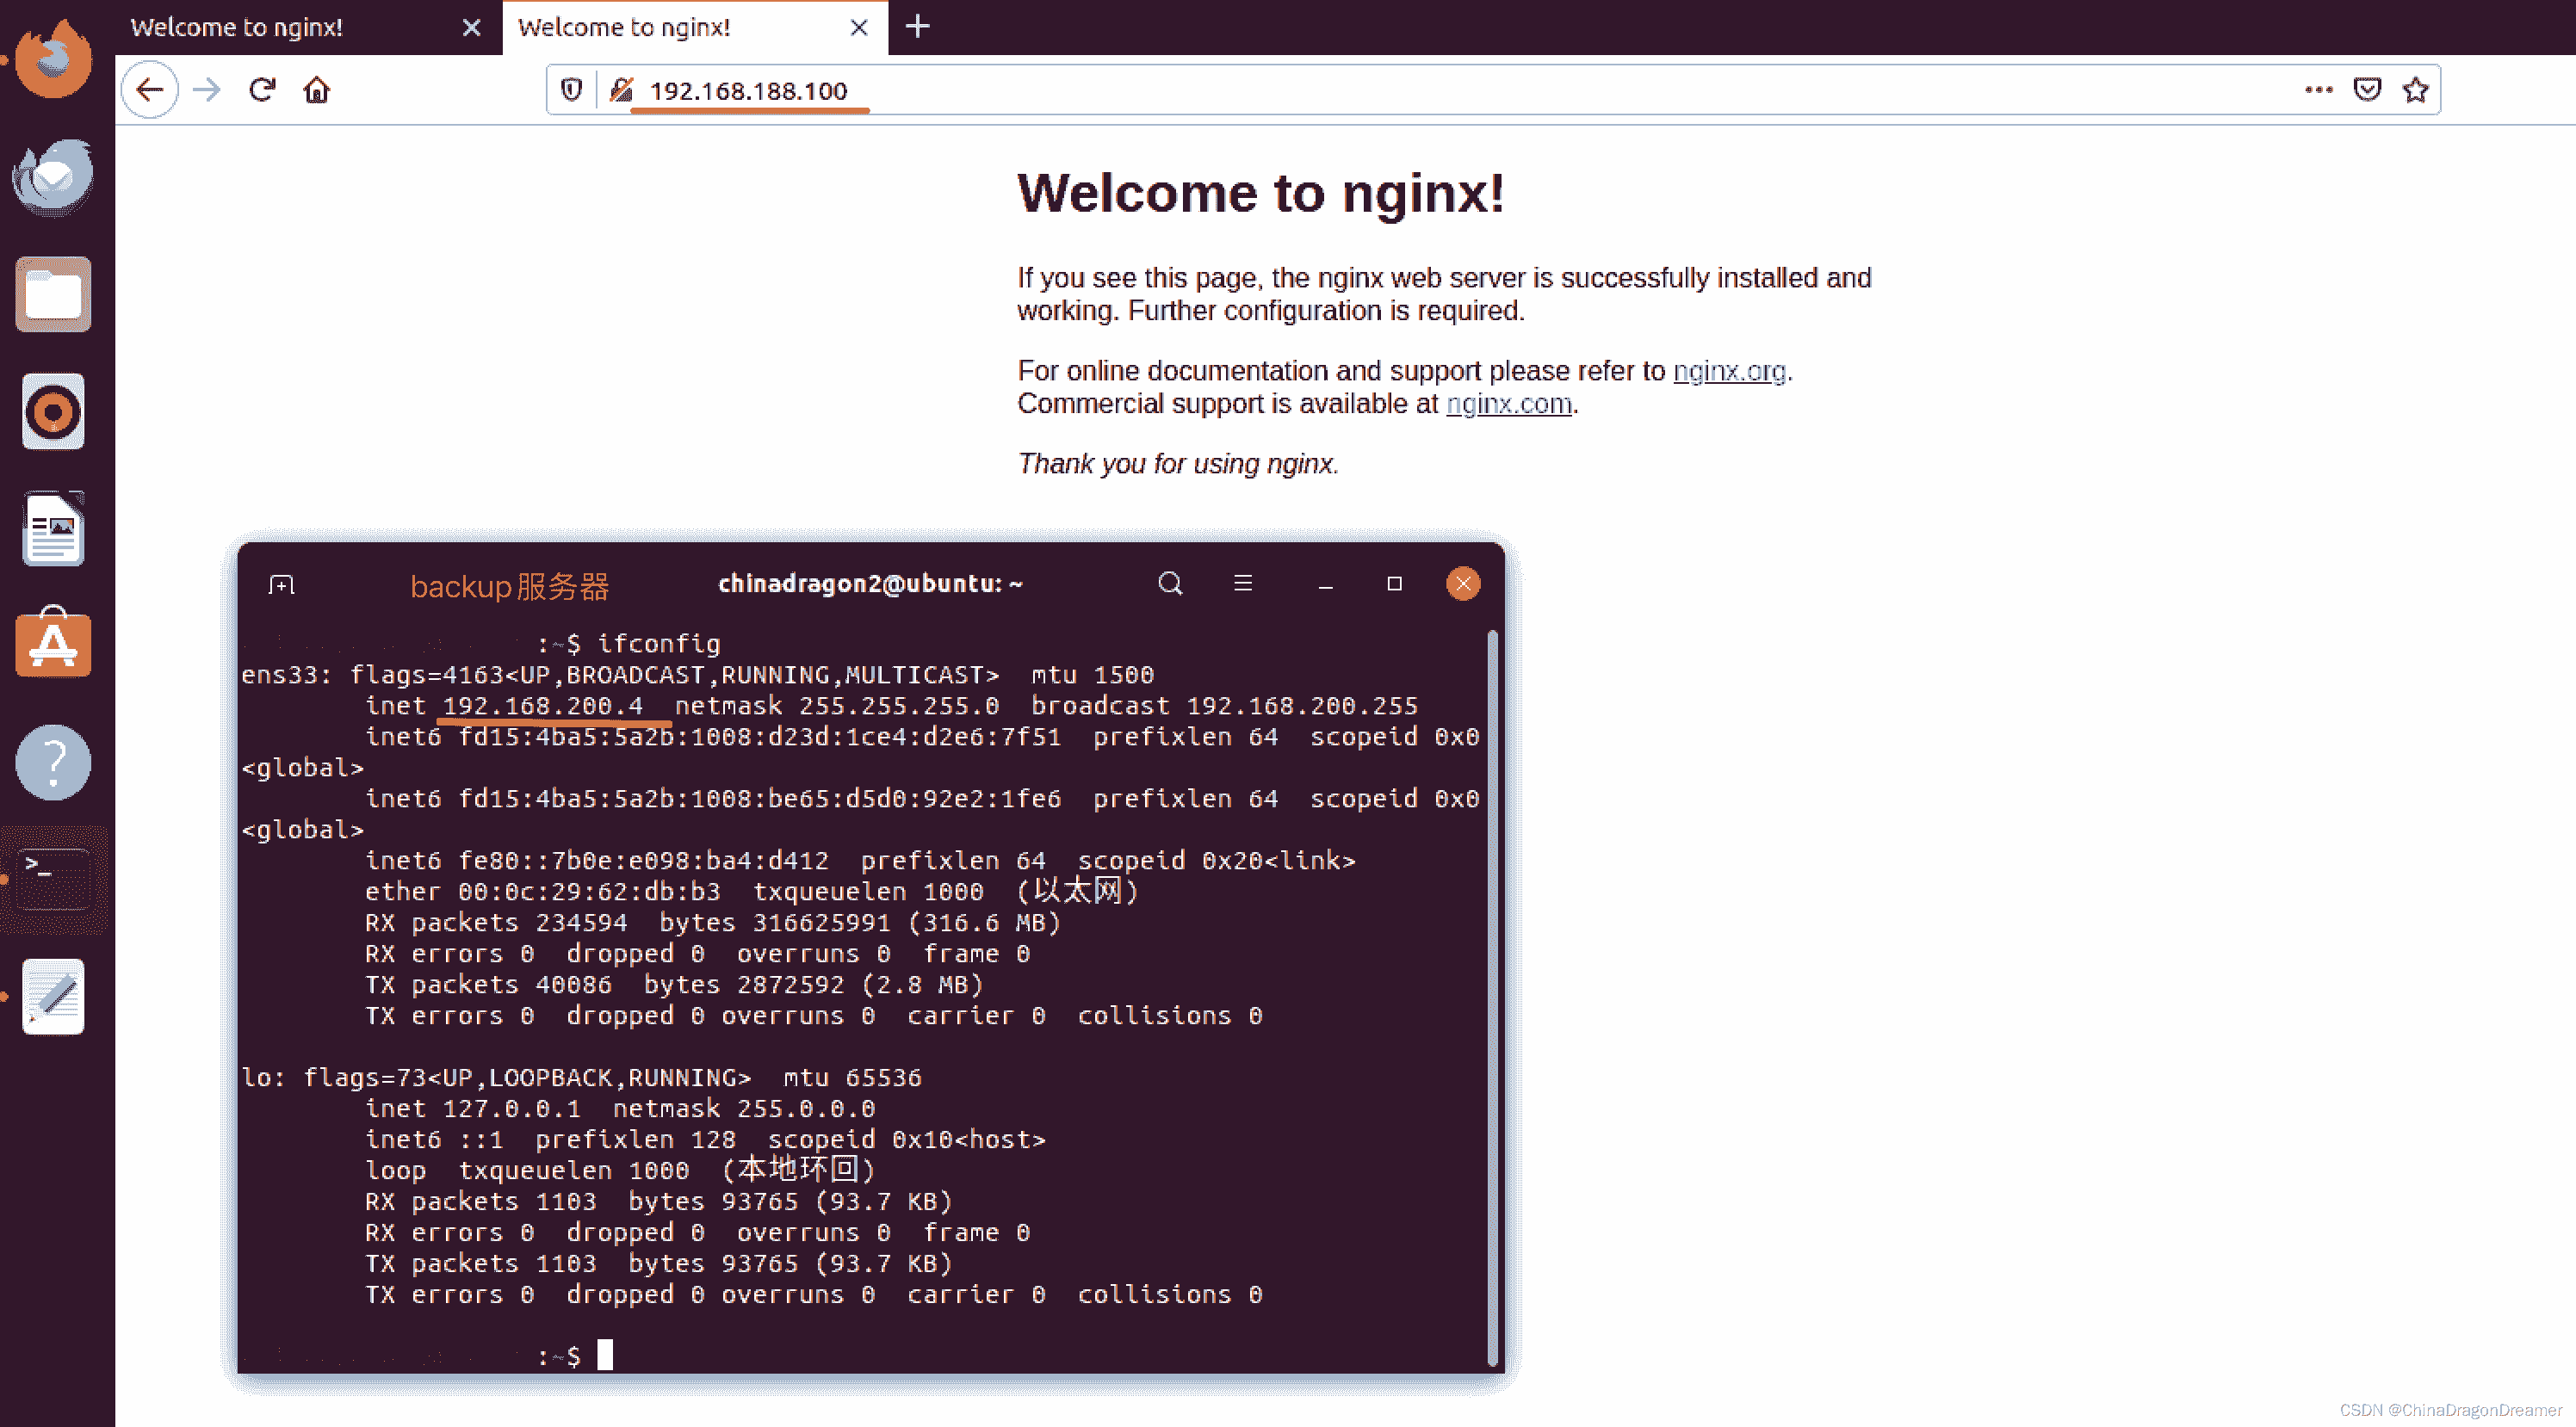Click the Welcome to nginx! heading

(x=1260, y=193)
